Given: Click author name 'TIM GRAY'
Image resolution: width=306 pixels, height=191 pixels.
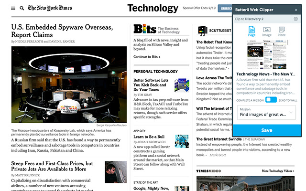Looking at the screenshot, I should (x=144, y=95).
